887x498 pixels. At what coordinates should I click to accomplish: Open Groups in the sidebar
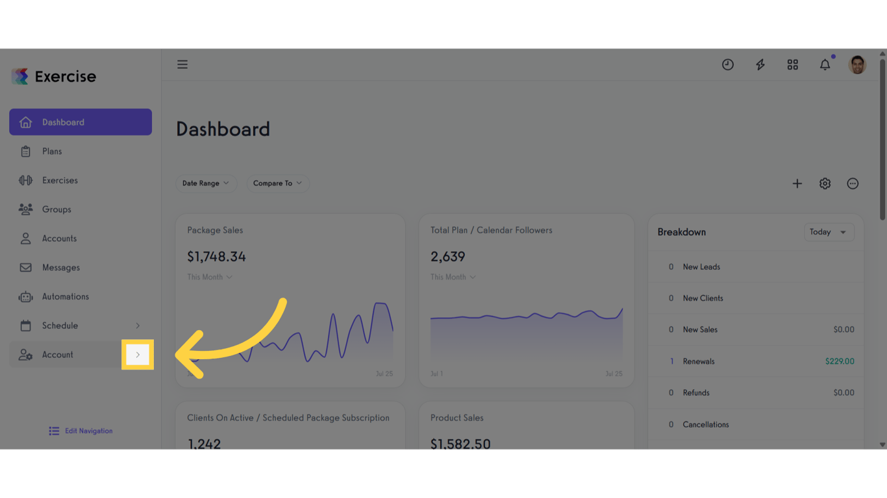81,209
